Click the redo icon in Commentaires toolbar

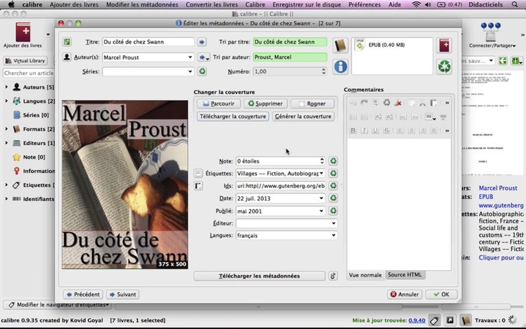click(364, 103)
